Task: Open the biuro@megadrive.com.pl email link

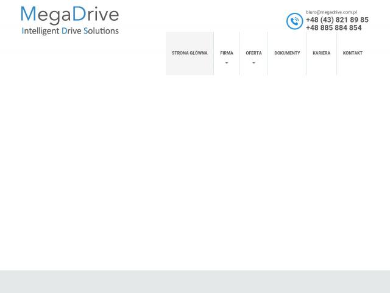Action: [331, 12]
